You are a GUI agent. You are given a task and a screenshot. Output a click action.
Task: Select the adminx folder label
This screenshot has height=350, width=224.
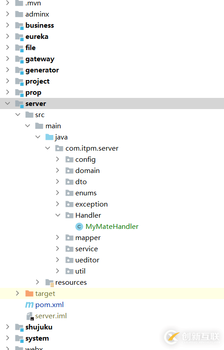(x=37, y=14)
